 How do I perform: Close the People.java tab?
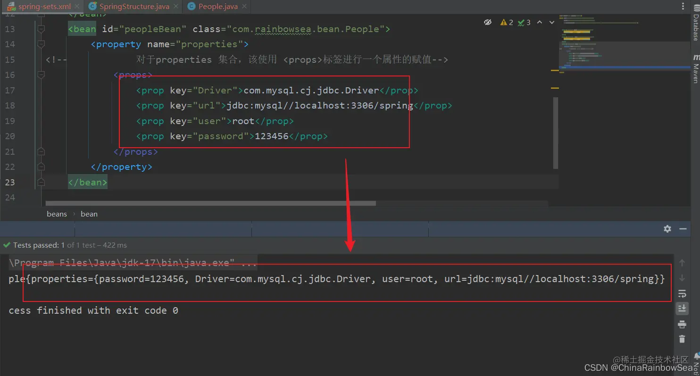[x=244, y=6]
